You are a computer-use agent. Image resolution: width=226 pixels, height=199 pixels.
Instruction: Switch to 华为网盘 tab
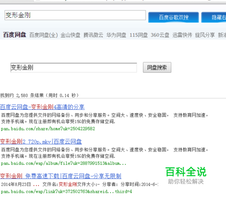[116, 35]
